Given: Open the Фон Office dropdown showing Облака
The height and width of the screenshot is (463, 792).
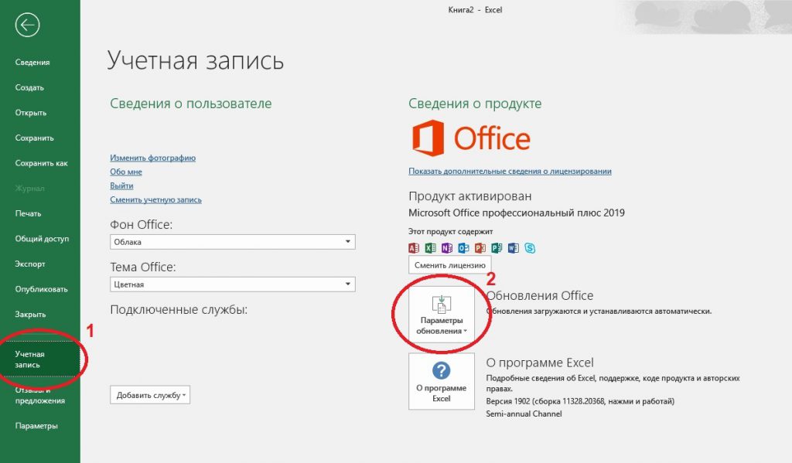Looking at the screenshot, I should pos(232,242).
